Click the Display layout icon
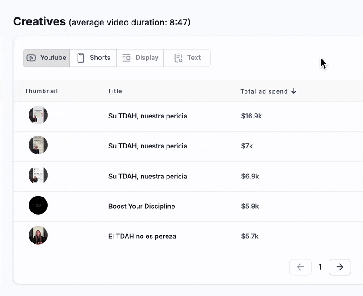 [x=126, y=58]
